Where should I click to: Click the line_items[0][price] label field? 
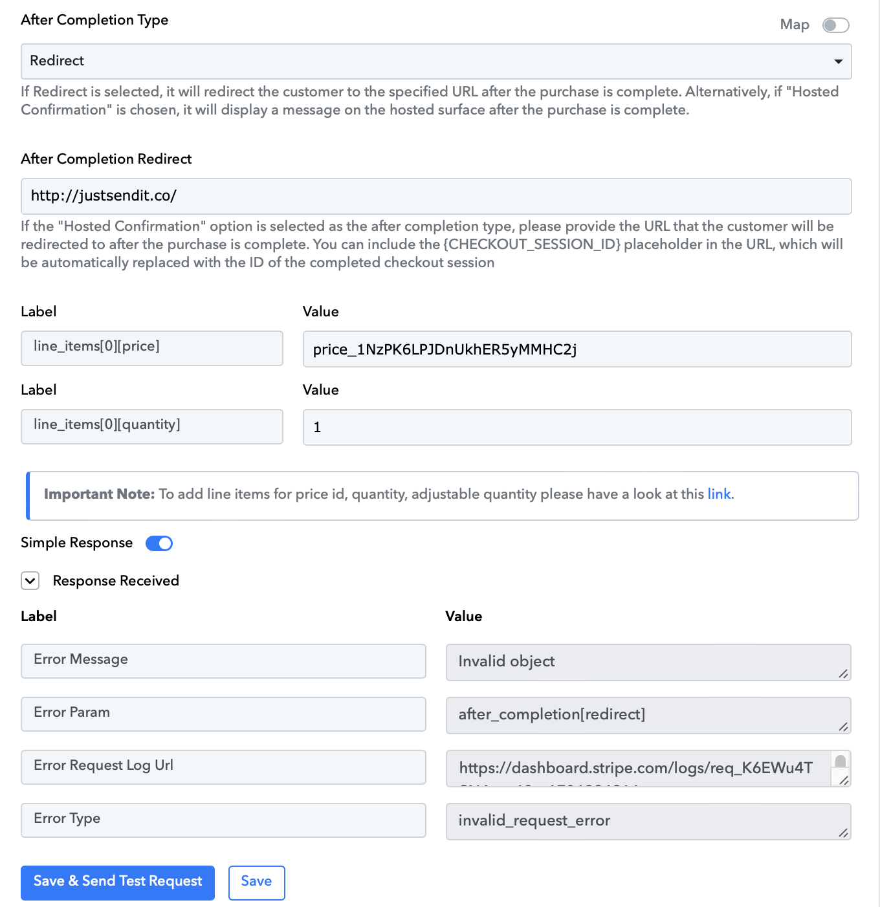tap(152, 348)
